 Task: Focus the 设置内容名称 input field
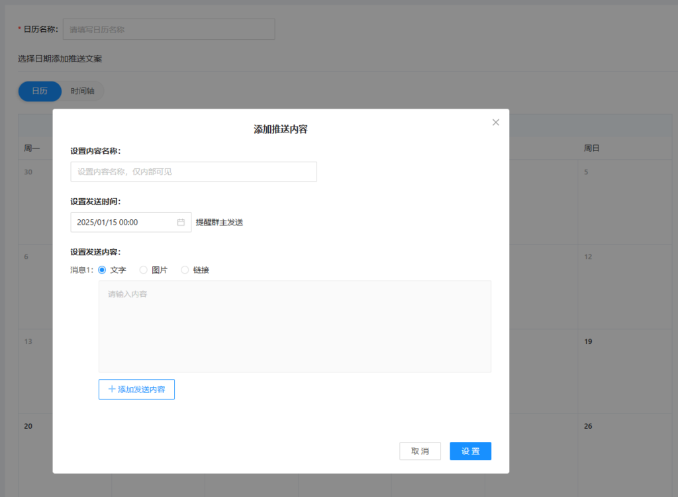[193, 172]
